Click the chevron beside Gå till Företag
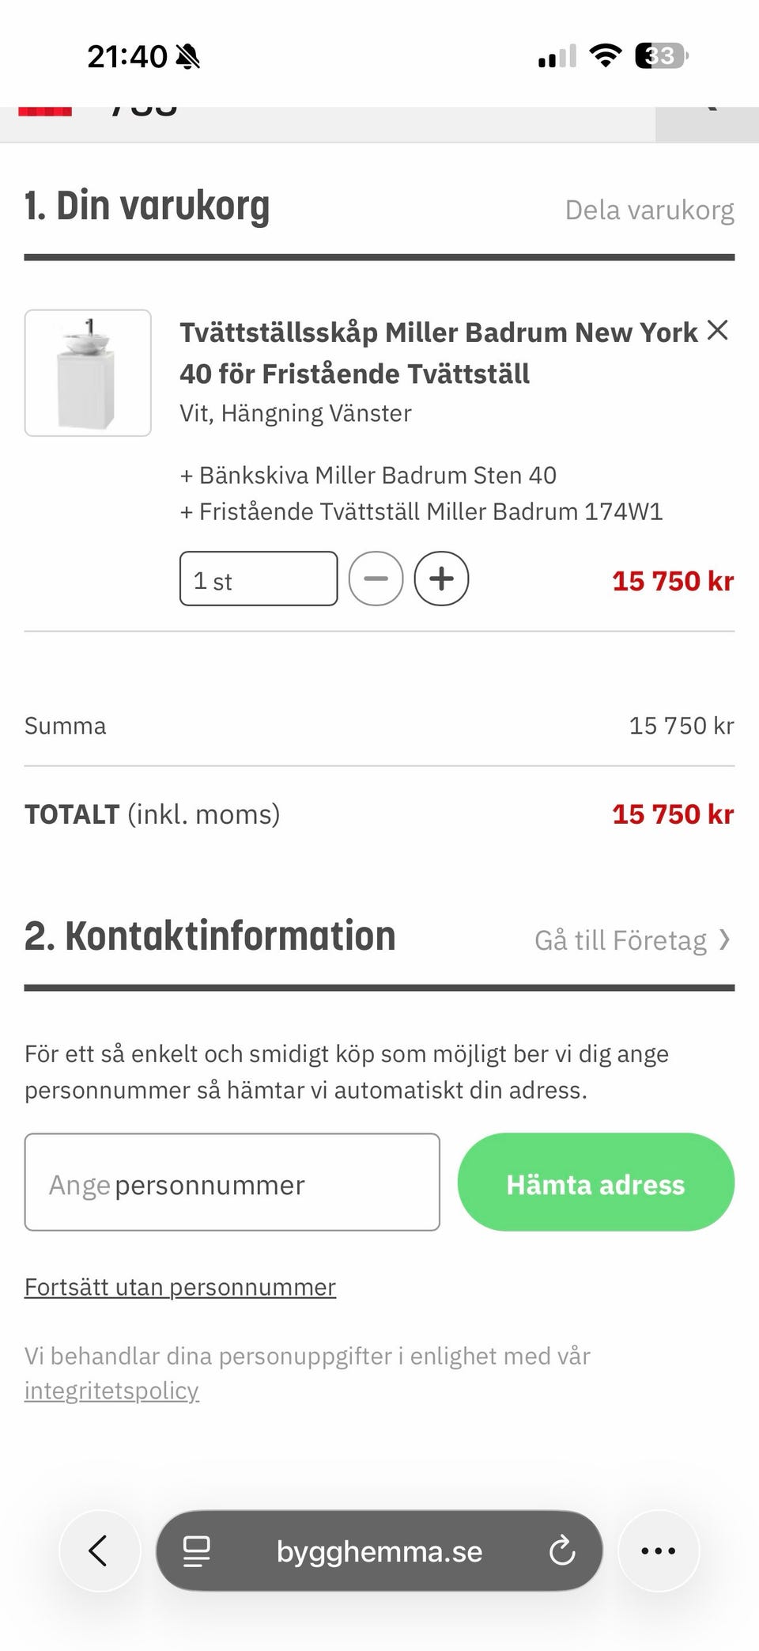Image resolution: width=759 pixels, height=1651 pixels. [x=724, y=939]
